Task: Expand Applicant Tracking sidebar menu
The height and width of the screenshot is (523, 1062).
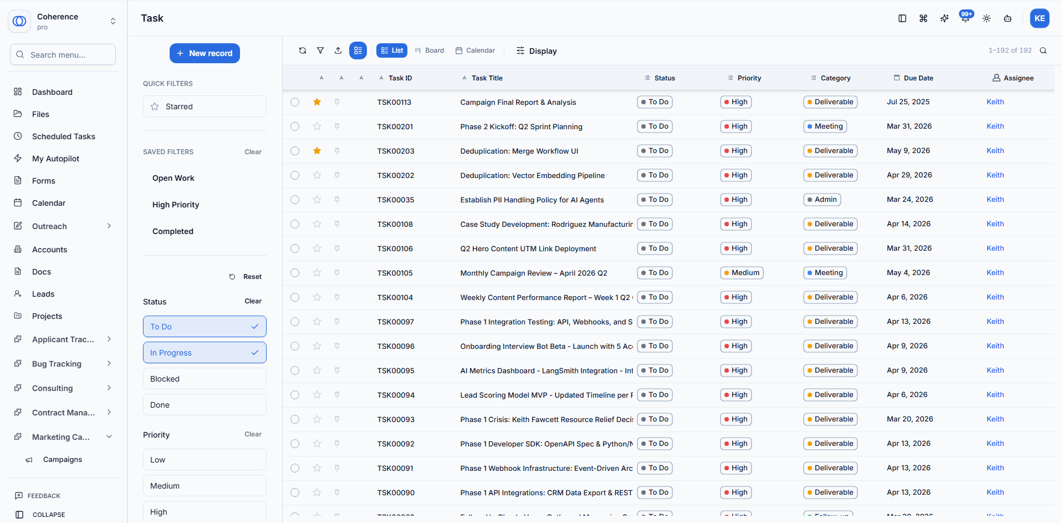Action: [109, 339]
